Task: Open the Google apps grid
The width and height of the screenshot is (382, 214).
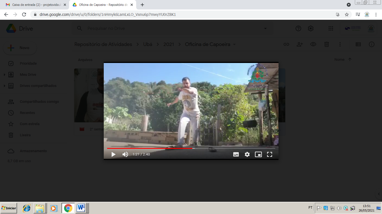Action: coord(331,28)
